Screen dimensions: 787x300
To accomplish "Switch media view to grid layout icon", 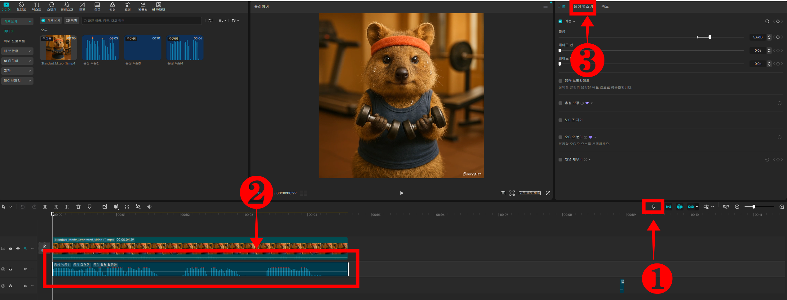I will coord(211,20).
